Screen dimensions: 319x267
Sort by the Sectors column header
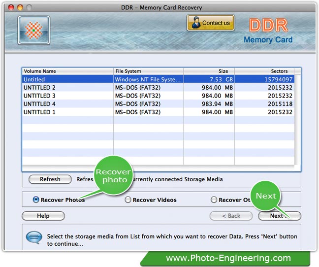coord(264,71)
